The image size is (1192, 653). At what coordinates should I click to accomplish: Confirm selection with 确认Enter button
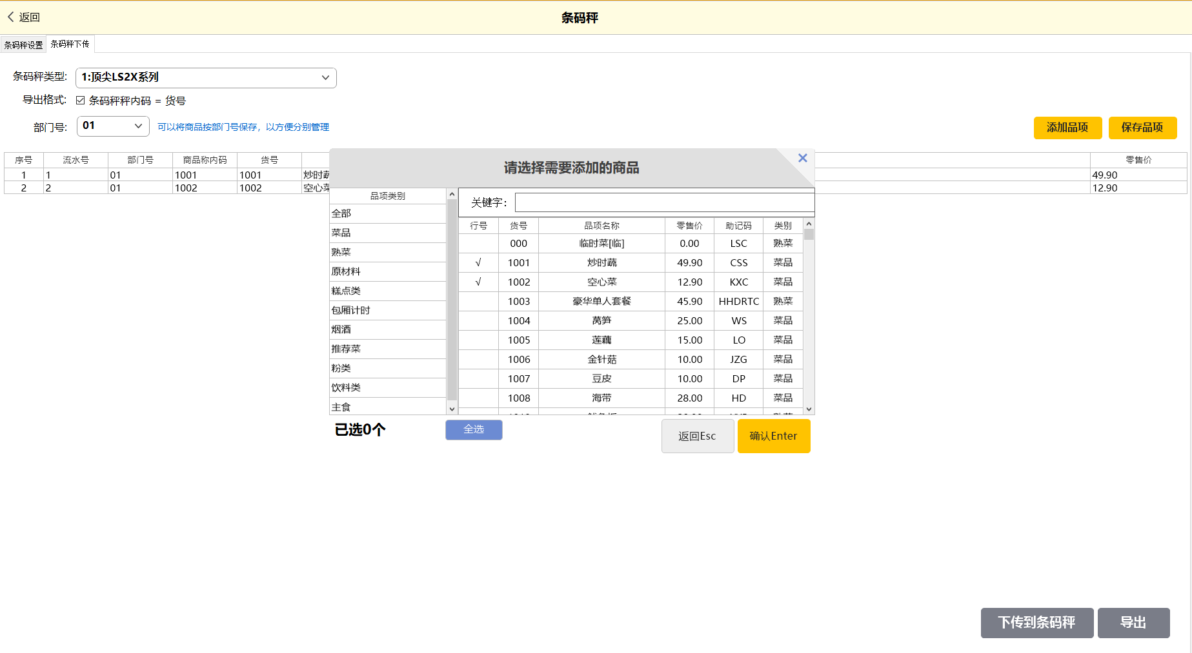(773, 436)
